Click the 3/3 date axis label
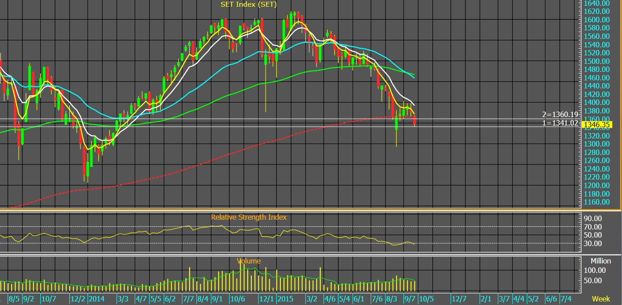This screenshot has width=622, height=305. coord(123,298)
